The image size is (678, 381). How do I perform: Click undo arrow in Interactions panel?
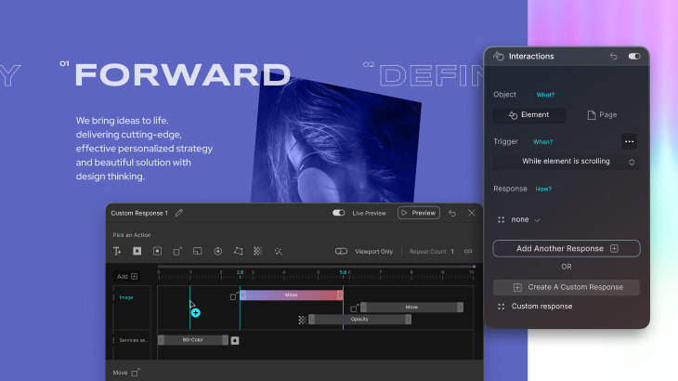(613, 56)
